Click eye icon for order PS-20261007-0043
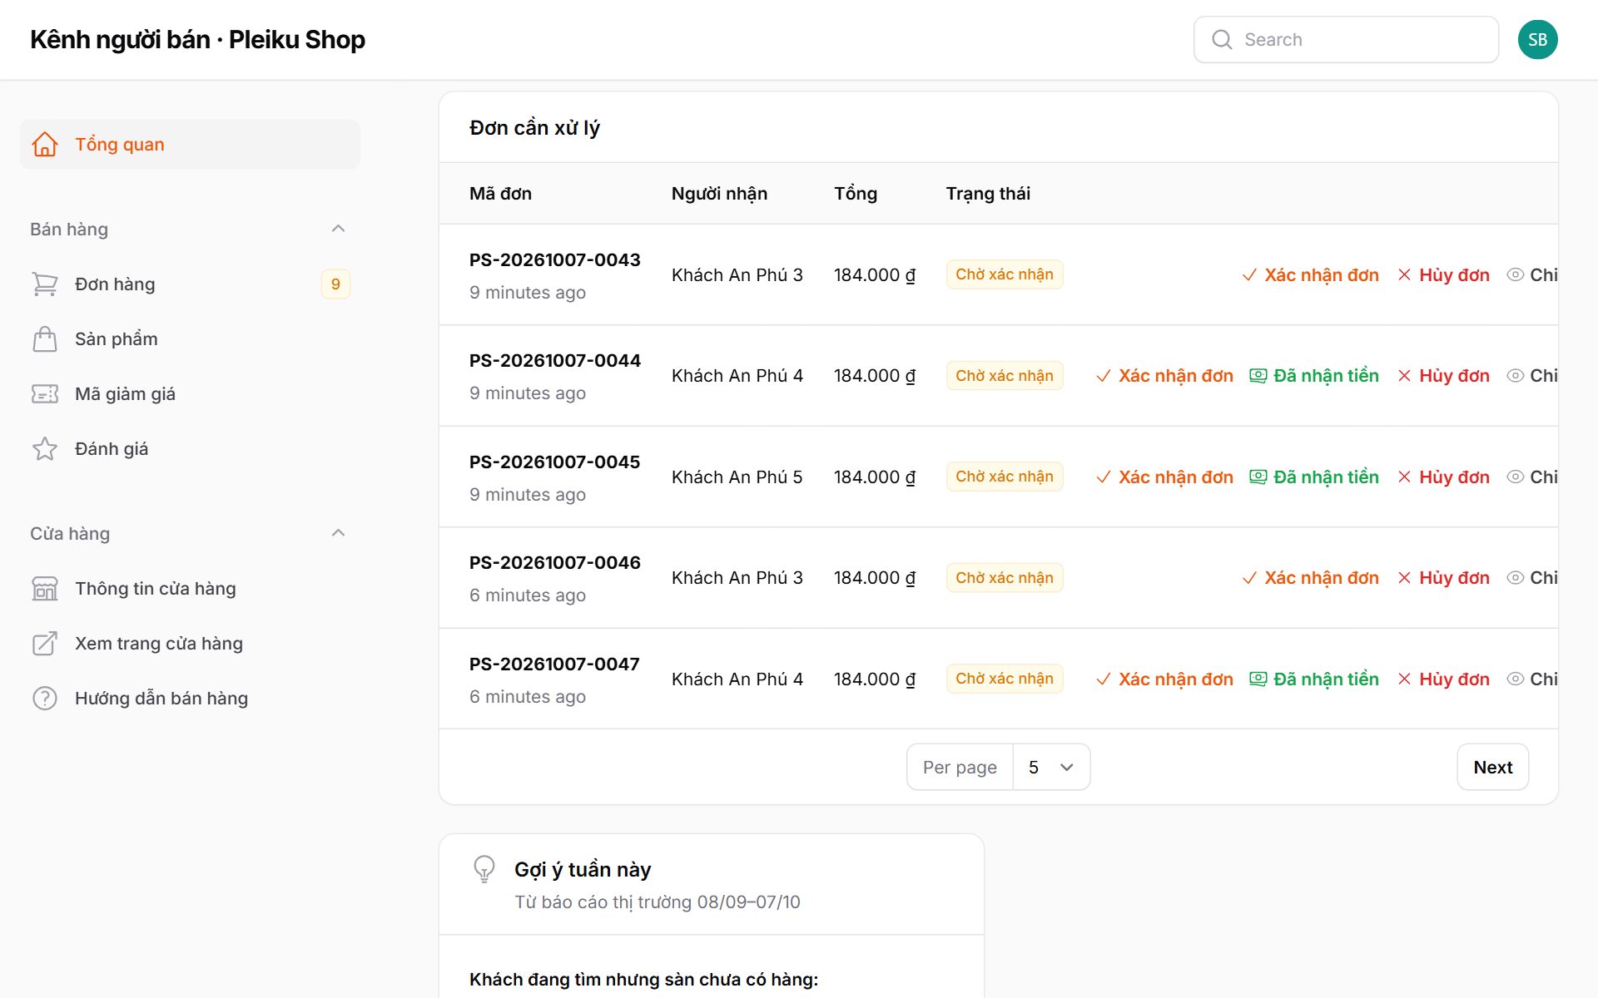 coord(1516,274)
